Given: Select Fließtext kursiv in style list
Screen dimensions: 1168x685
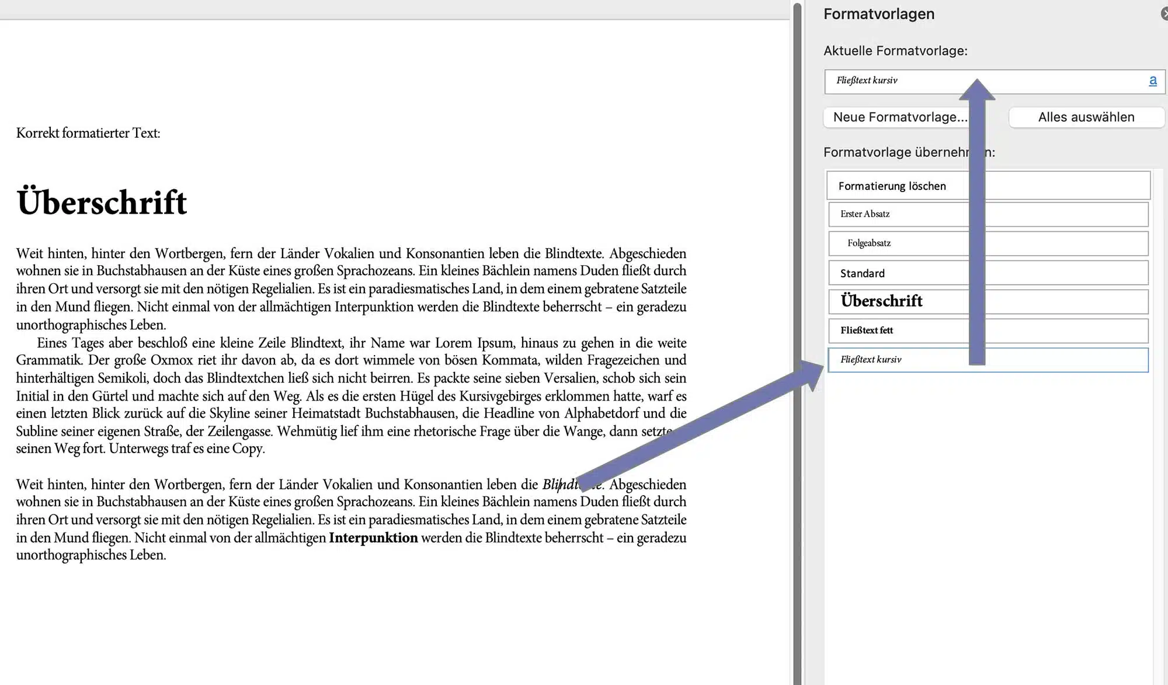Looking at the screenshot, I should [988, 360].
